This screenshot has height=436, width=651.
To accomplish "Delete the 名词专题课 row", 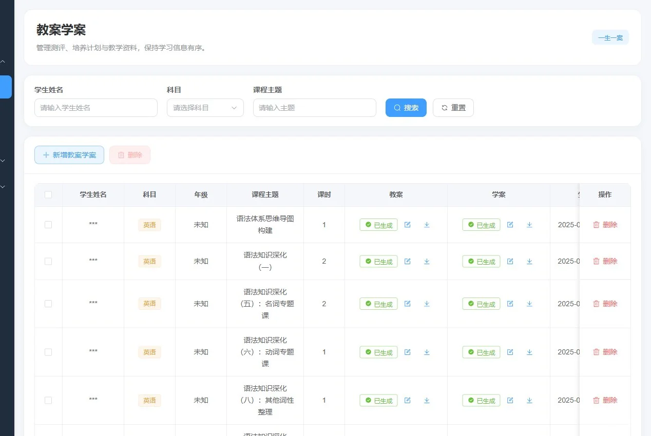I will click(x=605, y=304).
